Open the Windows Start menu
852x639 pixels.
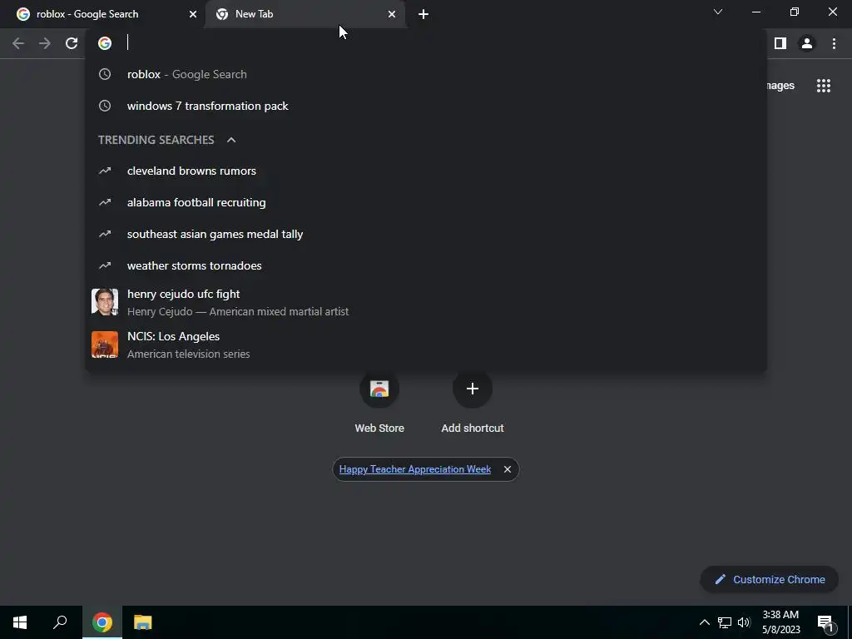[x=20, y=622]
